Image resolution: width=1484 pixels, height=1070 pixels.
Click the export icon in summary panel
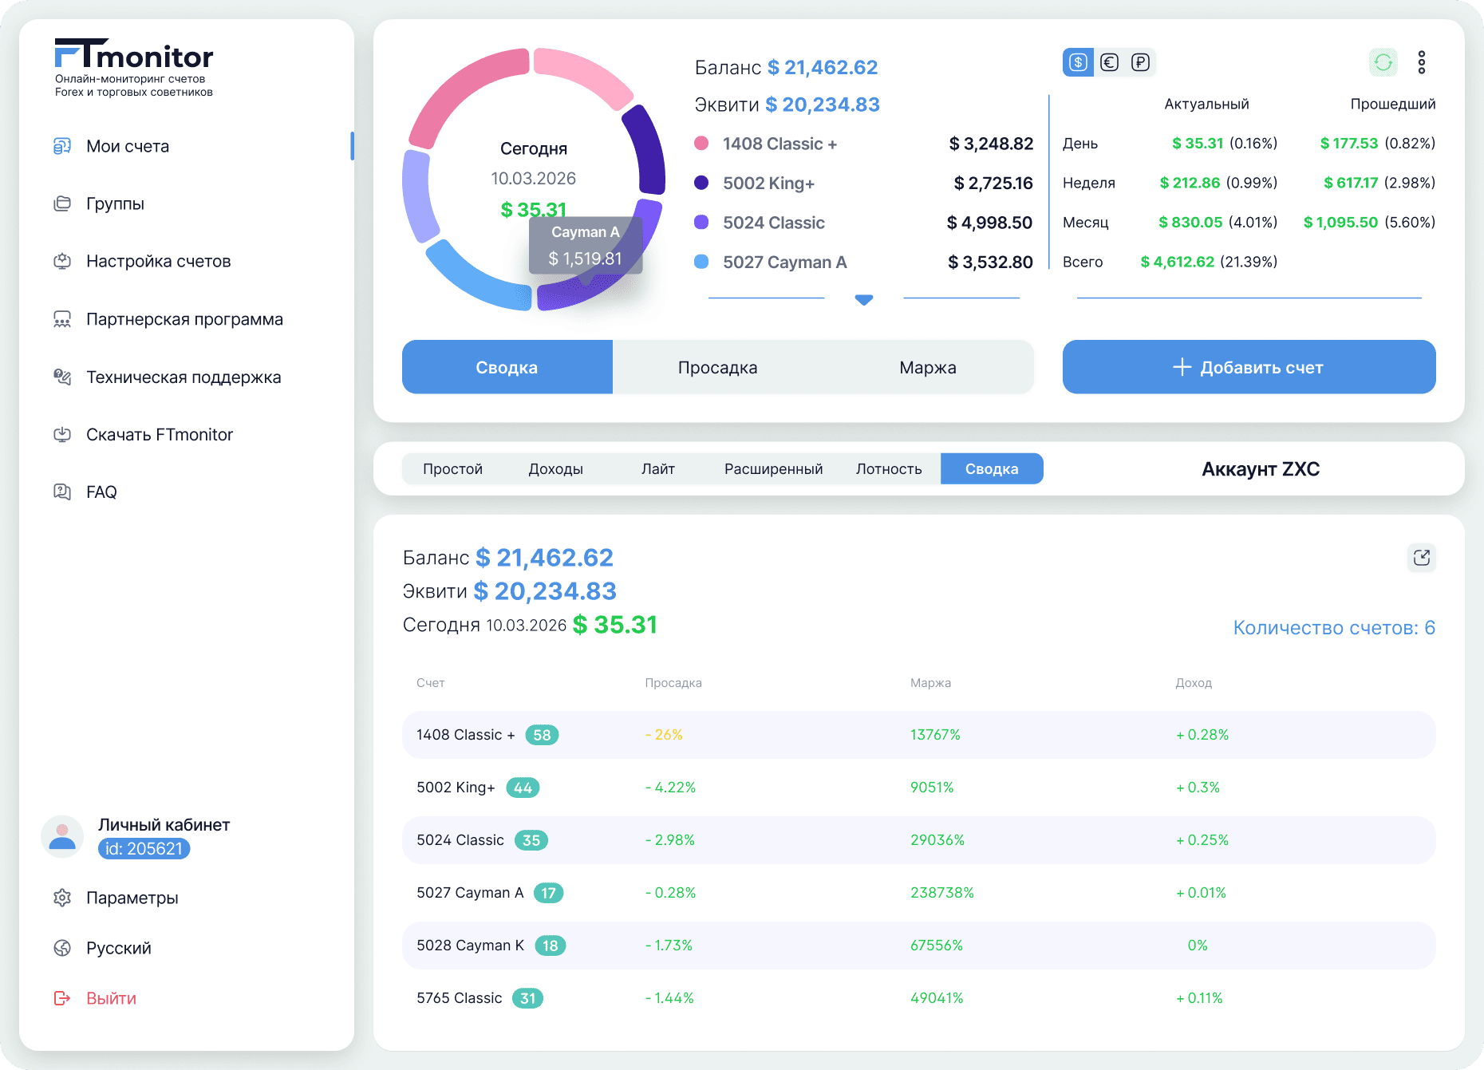pyautogui.click(x=1421, y=558)
